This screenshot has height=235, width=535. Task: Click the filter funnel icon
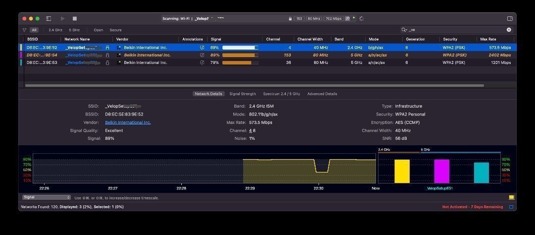pyautogui.click(x=24, y=30)
